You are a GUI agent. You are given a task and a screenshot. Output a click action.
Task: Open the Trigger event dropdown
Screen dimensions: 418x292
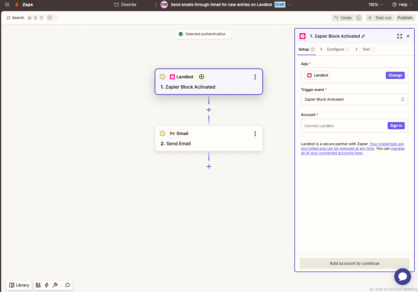354,99
